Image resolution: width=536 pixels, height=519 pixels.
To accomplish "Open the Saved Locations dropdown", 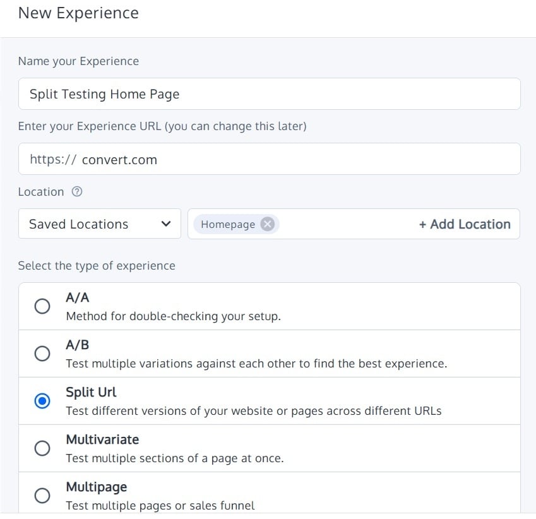I will pos(100,224).
